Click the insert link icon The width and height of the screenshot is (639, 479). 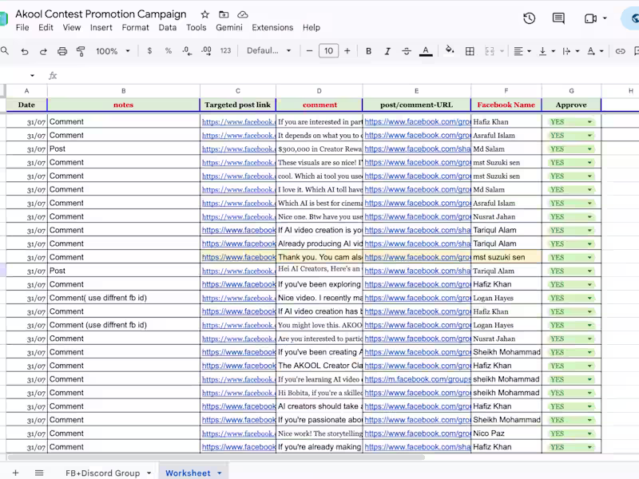pyautogui.click(x=621, y=51)
